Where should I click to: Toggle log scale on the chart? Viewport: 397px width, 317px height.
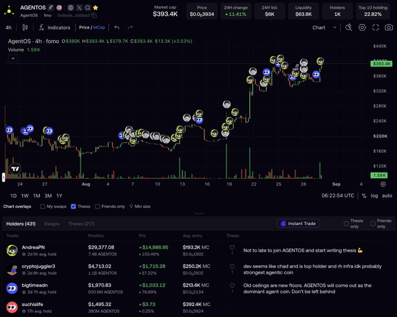pyautogui.click(x=374, y=195)
